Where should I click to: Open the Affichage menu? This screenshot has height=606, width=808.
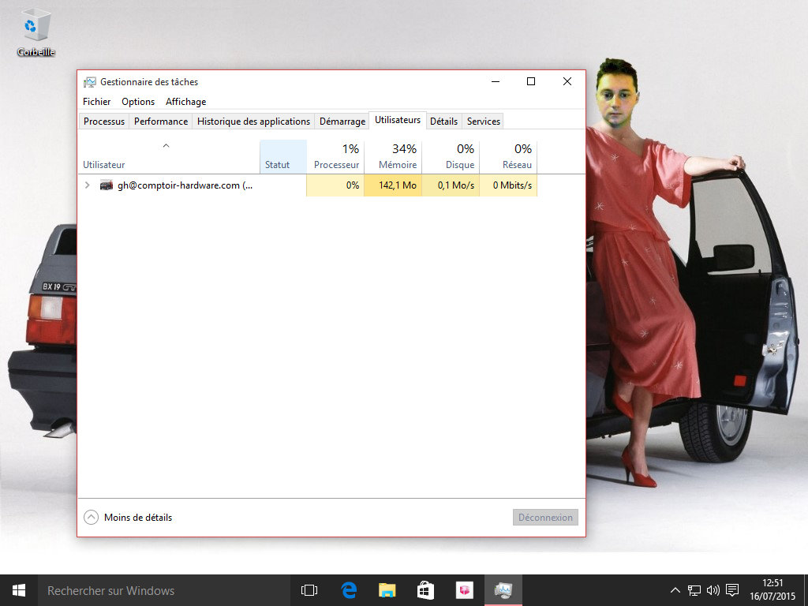185,102
